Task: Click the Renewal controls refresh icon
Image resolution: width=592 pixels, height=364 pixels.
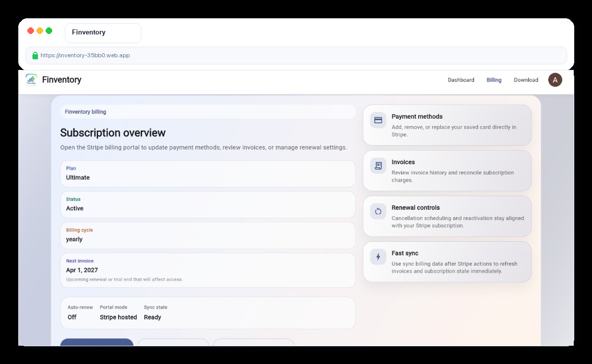Action: (378, 211)
